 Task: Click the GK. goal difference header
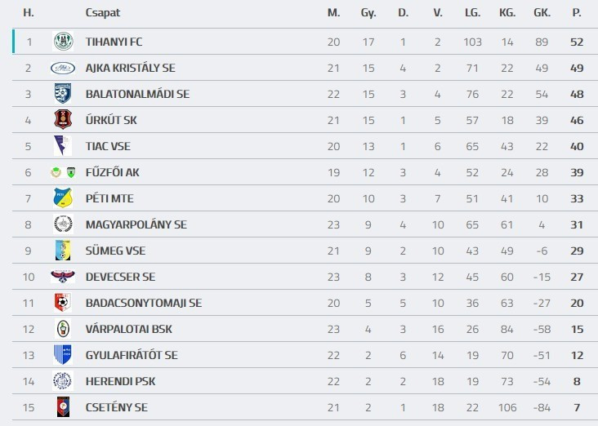(x=541, y=13)
